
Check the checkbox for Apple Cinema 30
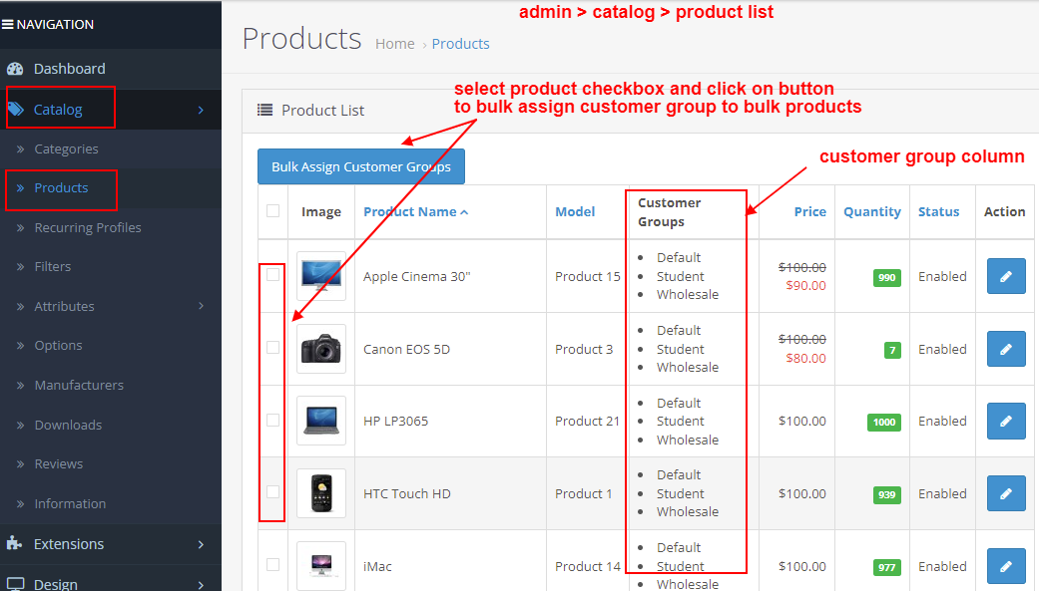click(x=271, y=276)
